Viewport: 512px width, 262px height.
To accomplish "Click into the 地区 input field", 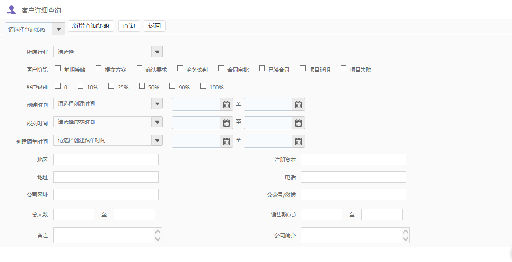I will (x=105, y=159).
